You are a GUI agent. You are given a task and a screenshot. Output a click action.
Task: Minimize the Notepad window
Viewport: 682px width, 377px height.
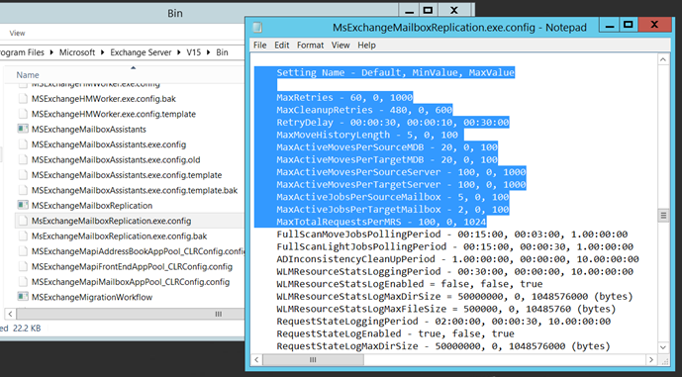(610, 25)
